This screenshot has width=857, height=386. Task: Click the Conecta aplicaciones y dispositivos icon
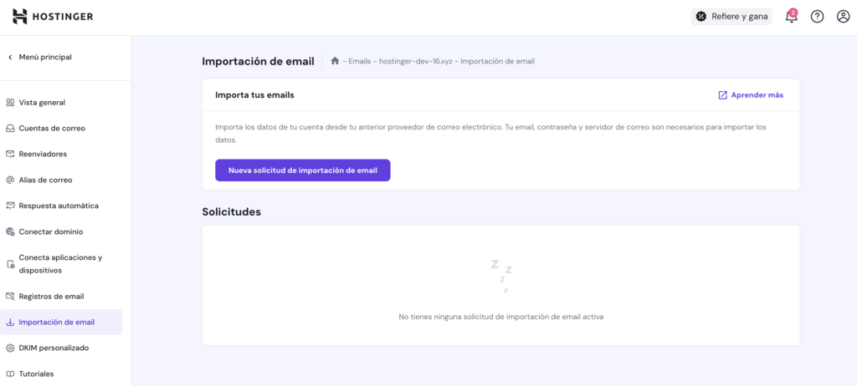click(x=10, y=264)
